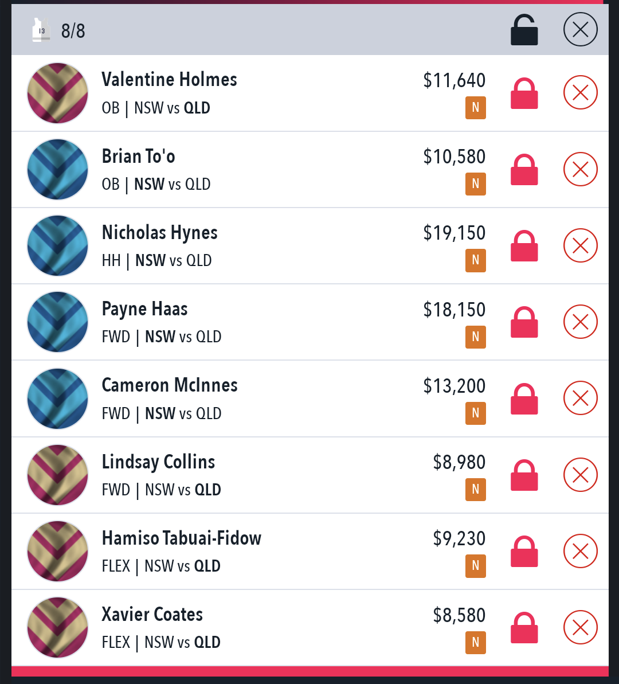The width and height of the screenshot is (619, 684).
Task: Click Lindsay Collins lock icon
Action: [x=524, y=475]
